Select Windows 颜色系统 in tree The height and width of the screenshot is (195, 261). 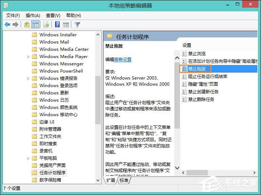coord(58,107)
